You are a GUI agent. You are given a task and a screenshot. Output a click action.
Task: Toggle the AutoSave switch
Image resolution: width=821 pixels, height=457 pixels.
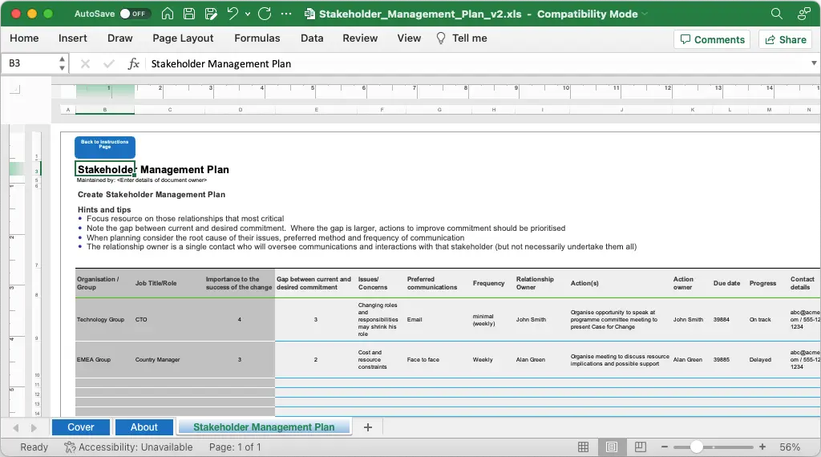tap(135, 14)
